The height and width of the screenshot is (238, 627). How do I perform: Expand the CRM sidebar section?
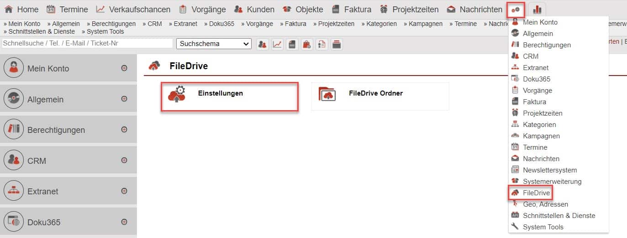coord(124,160)
